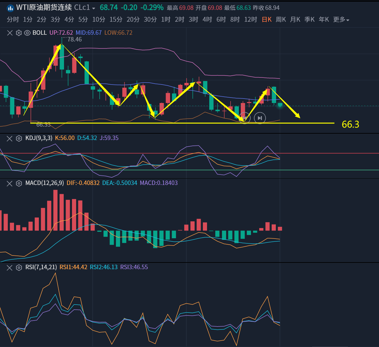Image resolution: width=379 pixels, height=347 pixels.
Task: Select the 周K weekly timeframe
Action: point(281,20)
